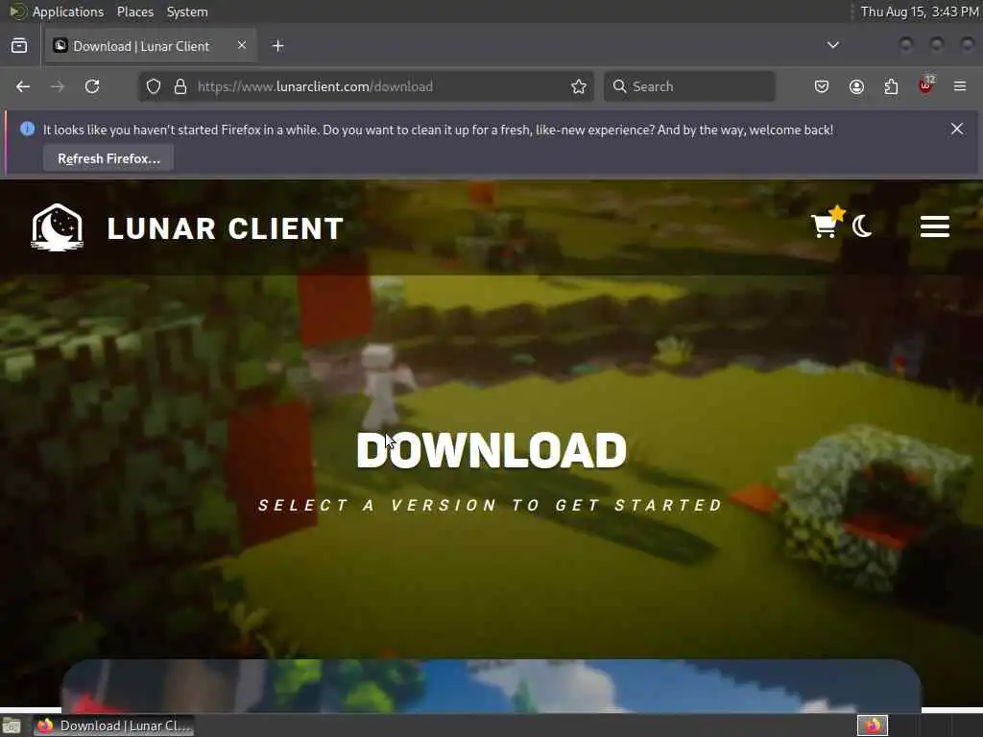Show site security info via padlock icon
The height and width of the screenshot is (737, 983).
click(x=180, y=86)
